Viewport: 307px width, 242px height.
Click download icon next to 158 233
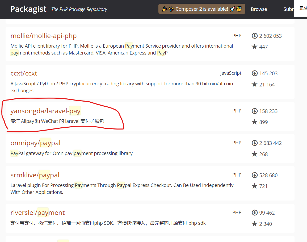[255, 111]
